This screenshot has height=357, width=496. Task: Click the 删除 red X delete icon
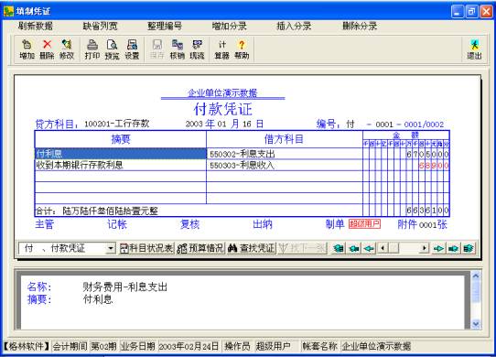point(48,49)
